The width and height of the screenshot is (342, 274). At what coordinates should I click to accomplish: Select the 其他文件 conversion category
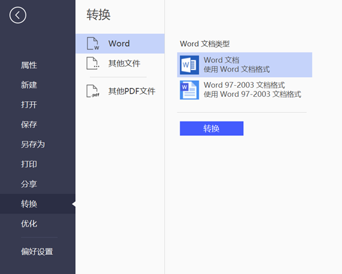[120, 64]
